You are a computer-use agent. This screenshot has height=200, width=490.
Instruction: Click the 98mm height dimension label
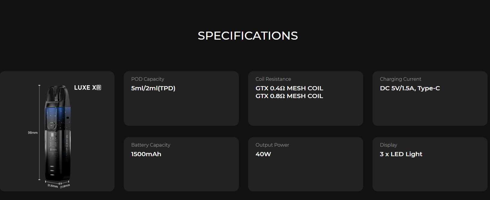(x=33, y=133)
